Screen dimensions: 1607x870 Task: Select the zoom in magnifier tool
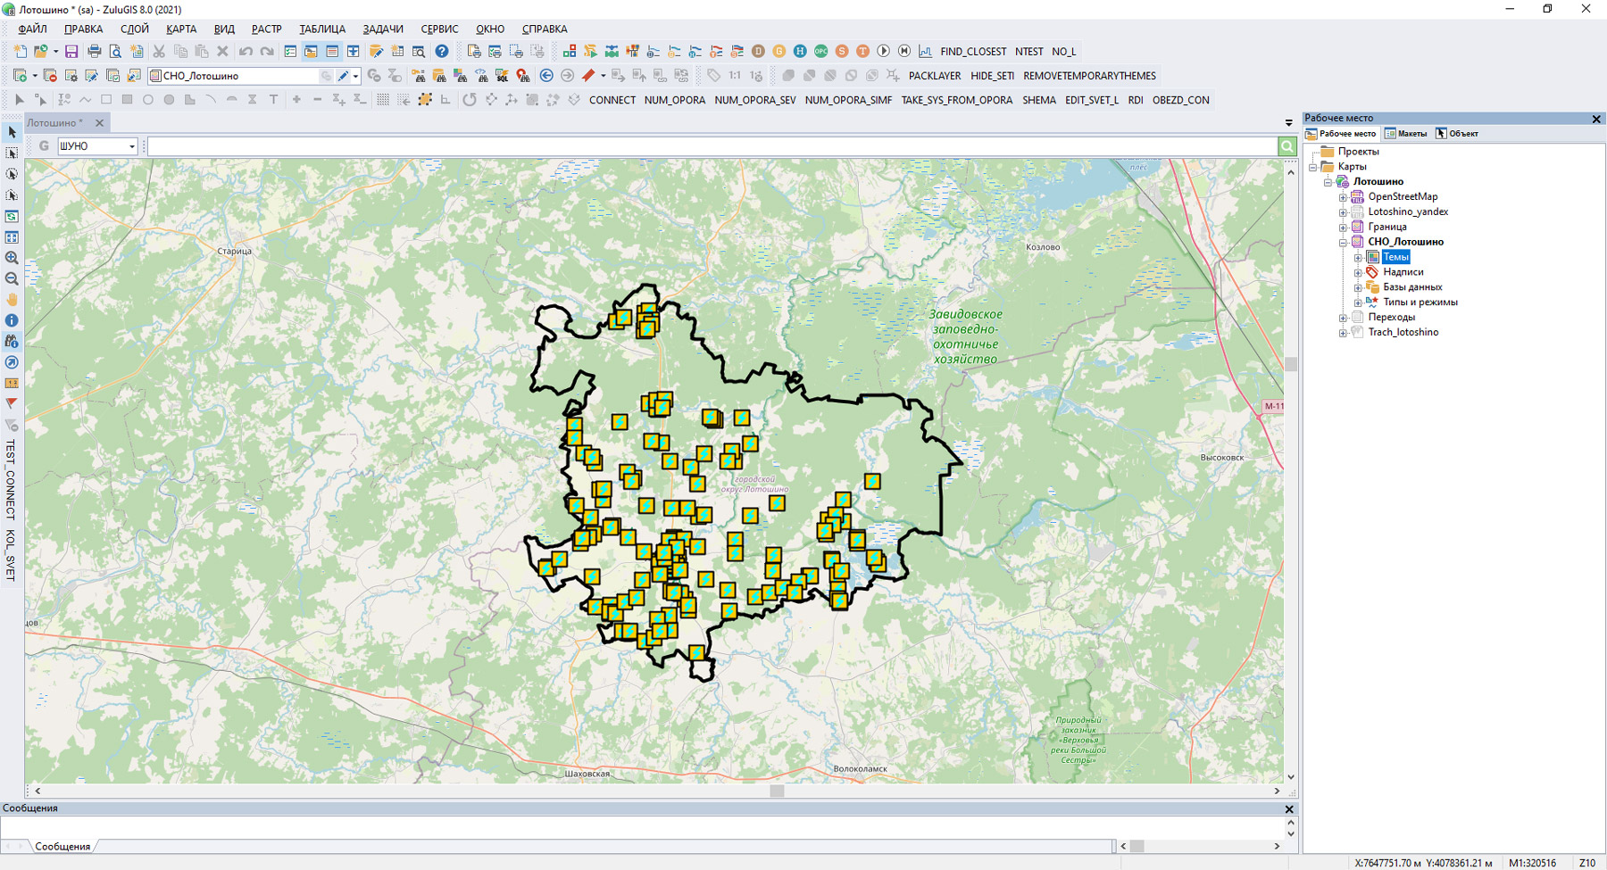point(12,259)
